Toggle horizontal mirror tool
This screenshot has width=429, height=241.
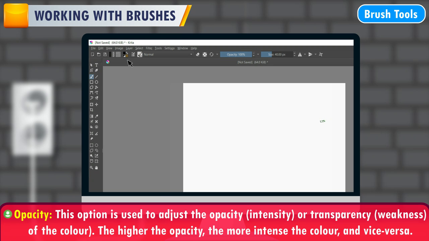[x=300, y=55]
